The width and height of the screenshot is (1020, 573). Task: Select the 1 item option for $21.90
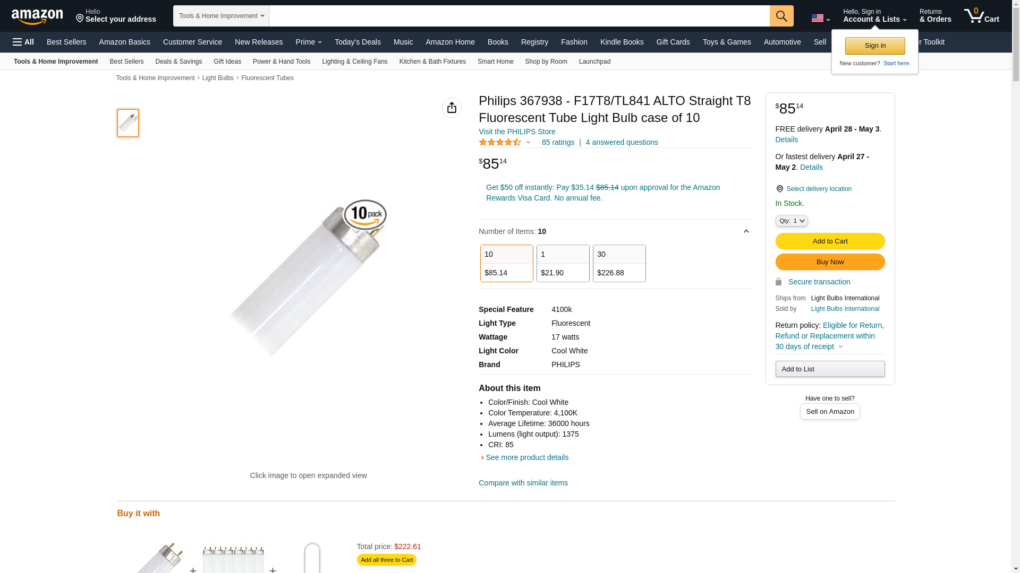[563, 263]
